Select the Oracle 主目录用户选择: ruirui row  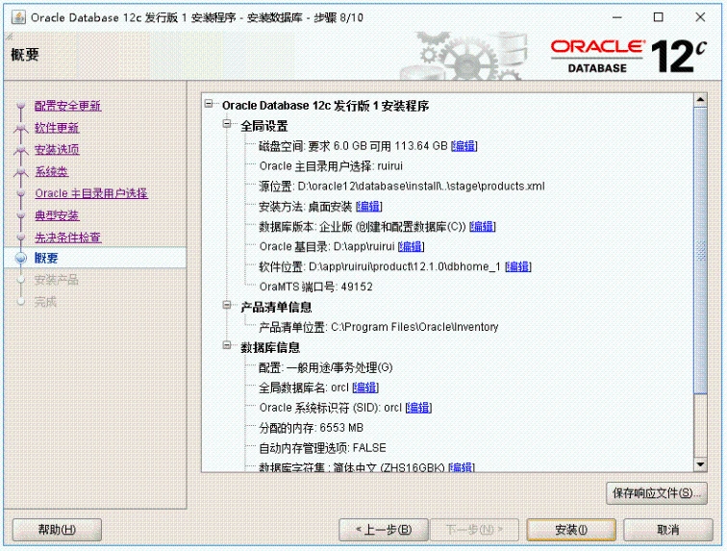(331, 166)
